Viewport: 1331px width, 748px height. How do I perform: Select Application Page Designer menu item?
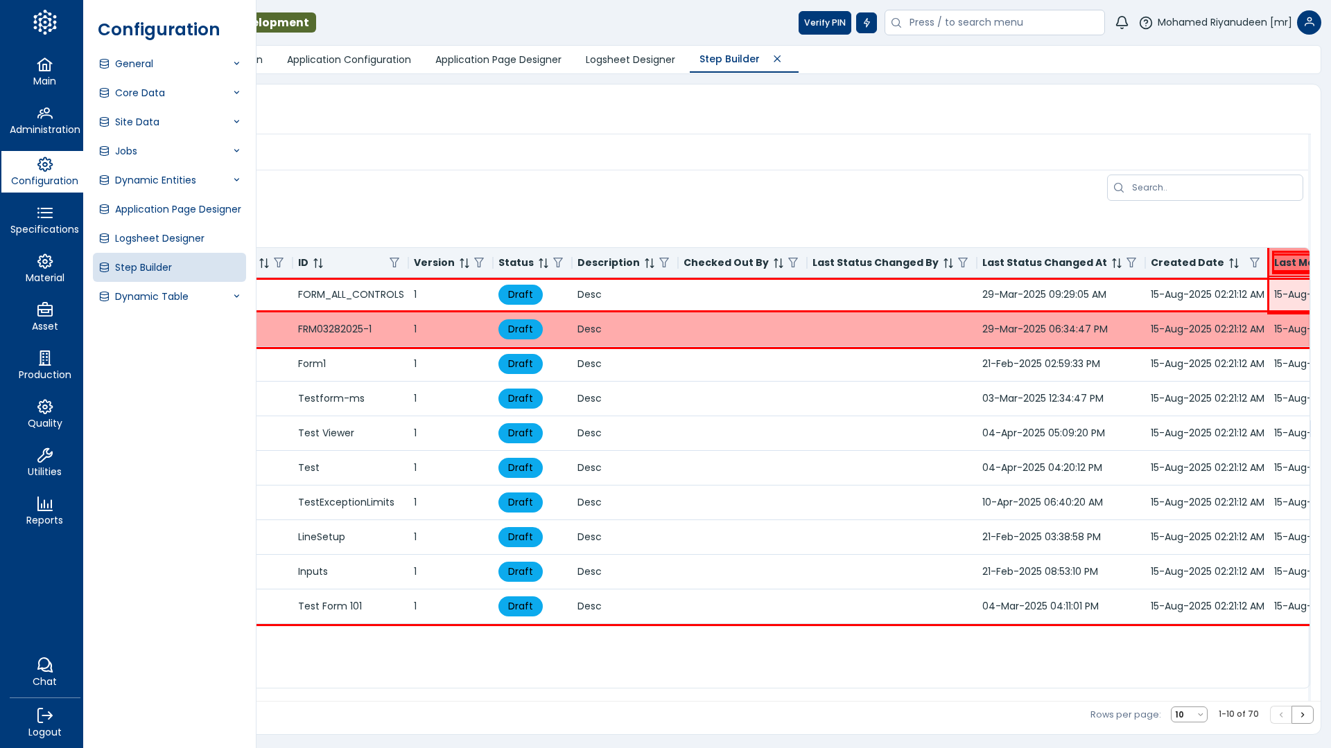[x=177, y=209]
